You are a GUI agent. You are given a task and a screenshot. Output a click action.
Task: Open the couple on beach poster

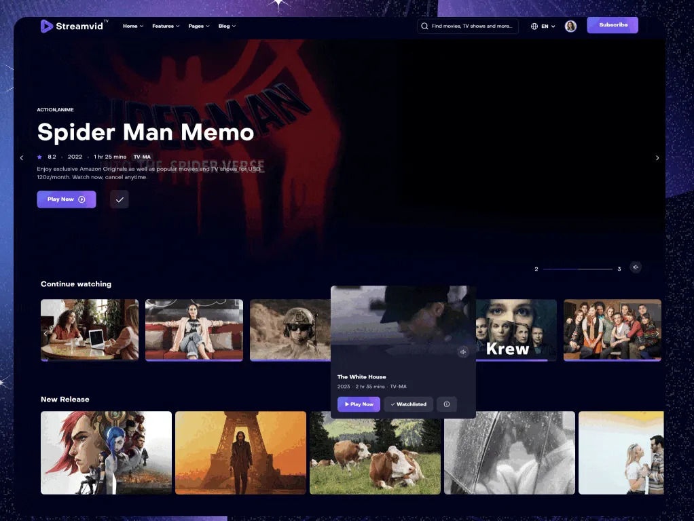tap(621, 452)
